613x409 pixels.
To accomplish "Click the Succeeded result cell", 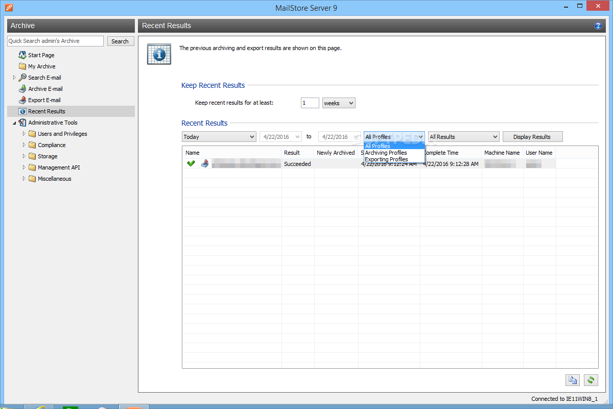I will click(298, 164).
